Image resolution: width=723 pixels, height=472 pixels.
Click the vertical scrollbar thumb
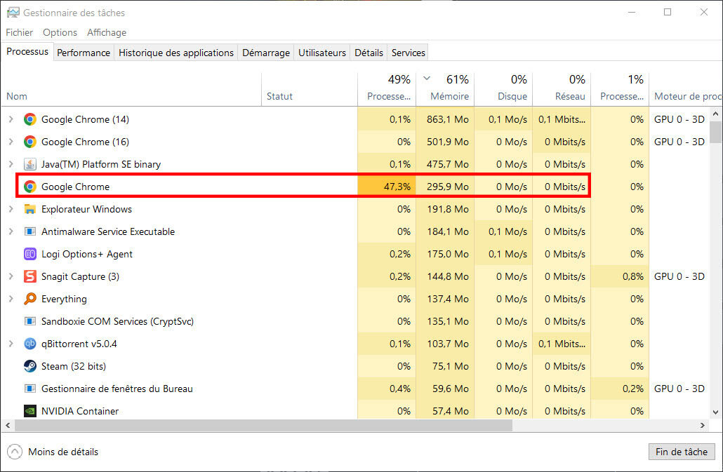tap(715, 132)
